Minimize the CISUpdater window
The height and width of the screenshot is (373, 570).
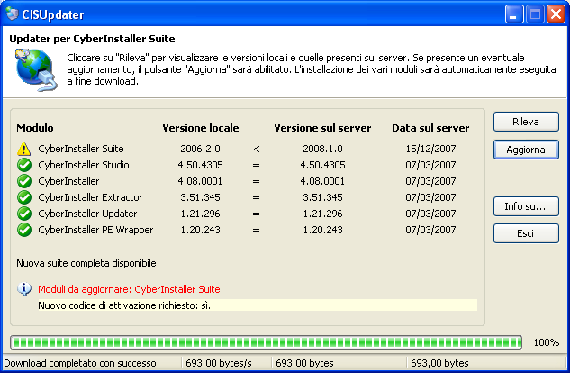(514, 14)
